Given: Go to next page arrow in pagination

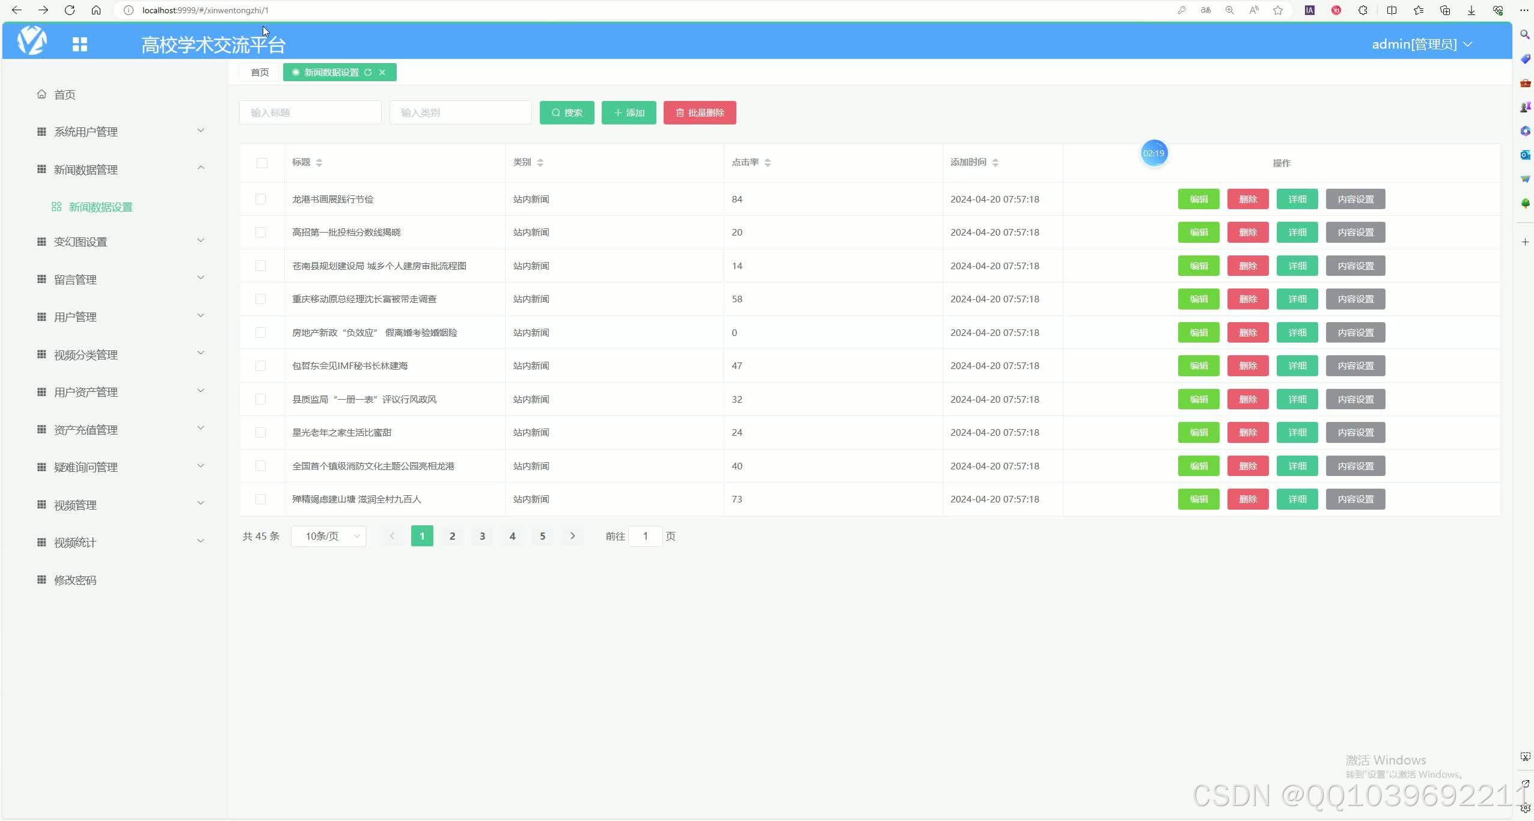Looking at the screenshot, I should [572, 536].
